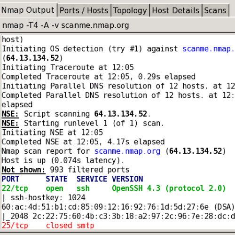Click 'NSE:' label before Script scanning
235x235 pixels.
tap(10, 114)
